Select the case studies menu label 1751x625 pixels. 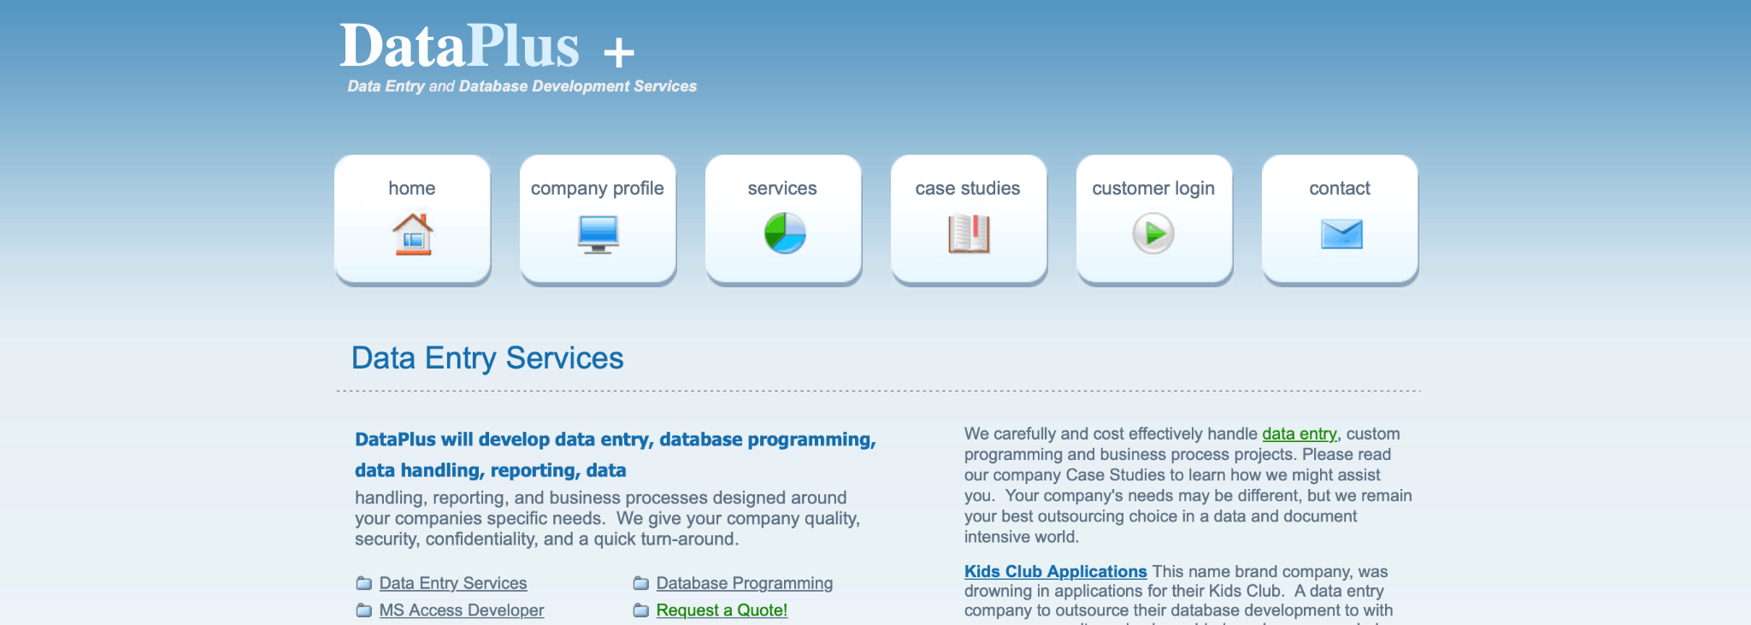click(x=968, y=188)
